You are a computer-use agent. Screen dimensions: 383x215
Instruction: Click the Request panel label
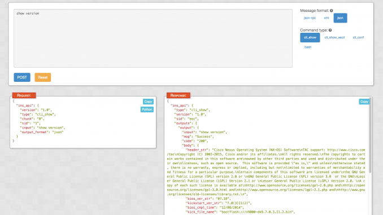(24, 95)
